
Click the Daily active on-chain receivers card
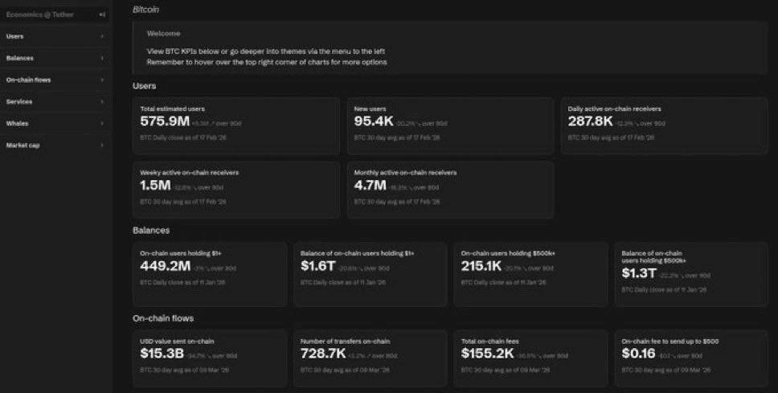click(x=665, y=125)
